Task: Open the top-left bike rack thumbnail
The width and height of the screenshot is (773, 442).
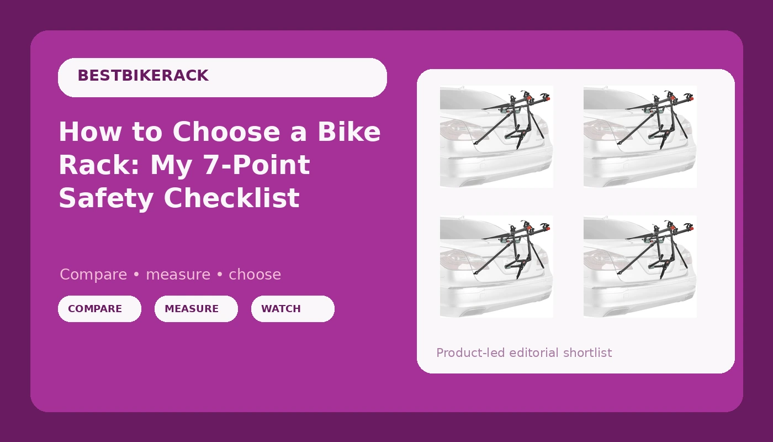Action: (x=496, y=136)
